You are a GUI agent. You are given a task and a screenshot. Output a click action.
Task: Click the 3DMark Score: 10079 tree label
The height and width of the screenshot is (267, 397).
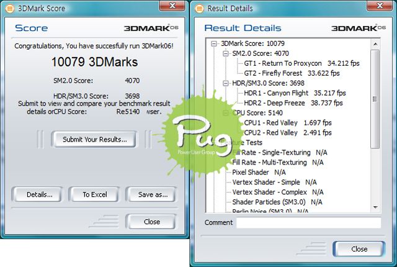252,43
